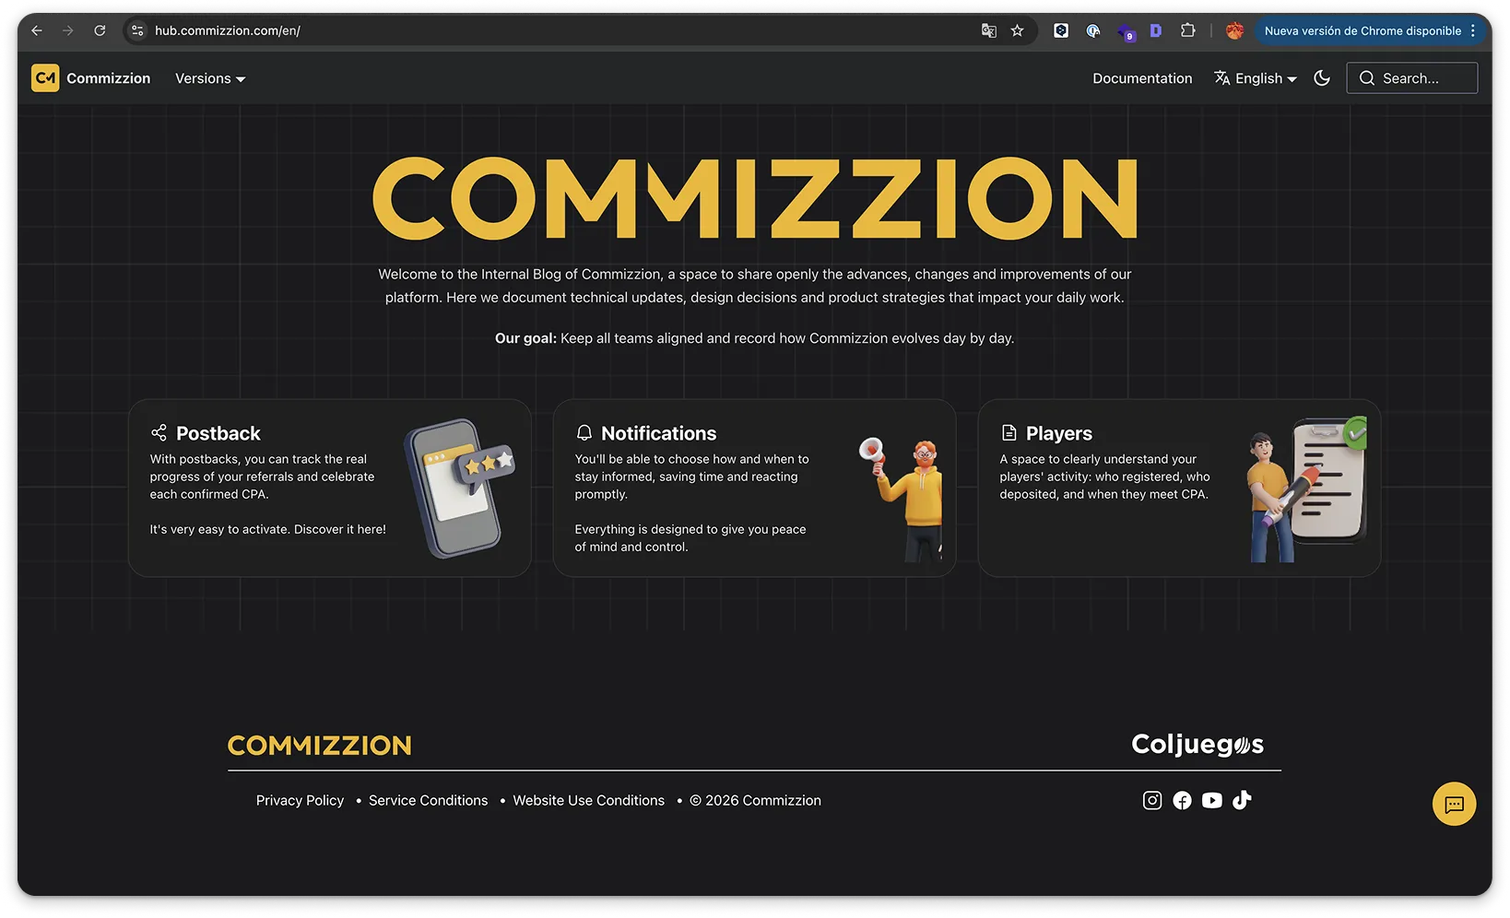Click the Commizzion brand text in navbar
The height and width of the screenshot is (918, 1510).
tap(108, 78)
